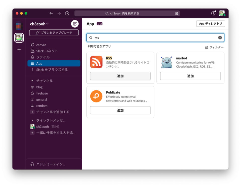Open the ch3cooh workspace dropdown
This screenshot has height=186, width=241.
pyautogui.click(x=38, y=24)
